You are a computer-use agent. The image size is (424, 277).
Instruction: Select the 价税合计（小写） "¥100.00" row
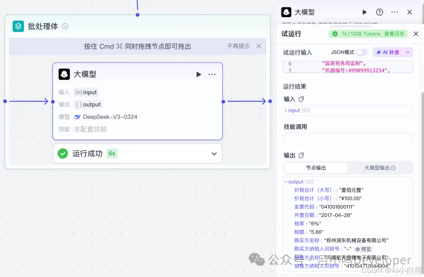(x=328, y=198)
